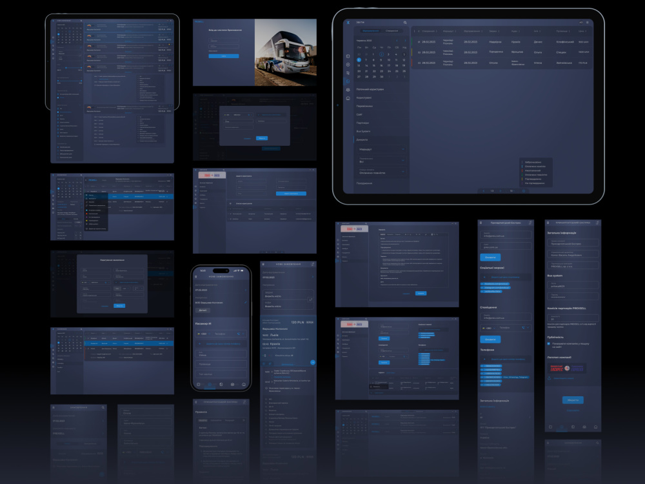Open the pie chart icon in the phone's bottom bar
Viewport: 645px width, 484px height.
click(221, 385)
